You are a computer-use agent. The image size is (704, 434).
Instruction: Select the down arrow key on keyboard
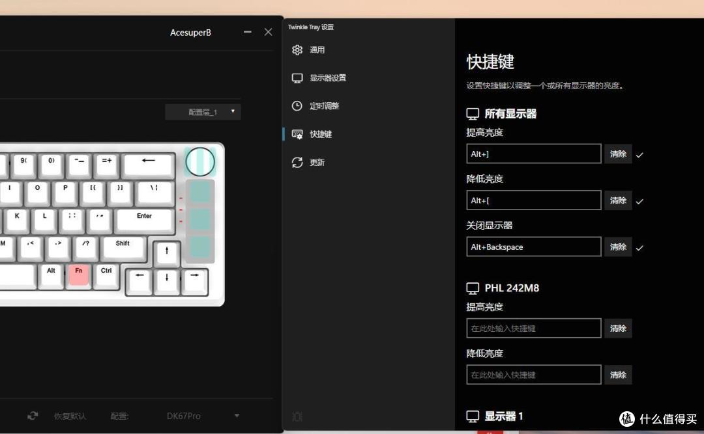(167, 281)
